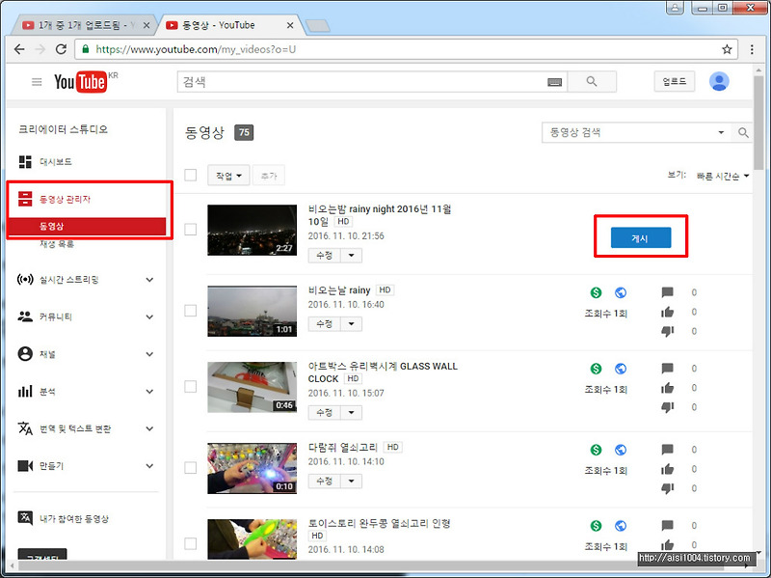
Task: Click 수정 for GLASS WALL CLOCK video
Action: click(325, 413)
